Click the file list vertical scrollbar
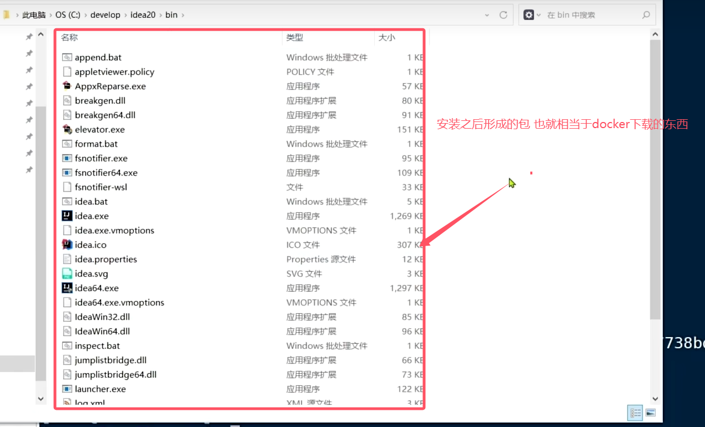This screenshot has width=705, height=427. point(655,180)
